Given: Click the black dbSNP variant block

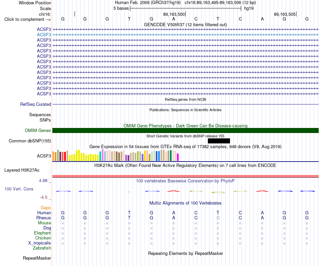Looking at the screenshot, I should (x=219, y=141).
